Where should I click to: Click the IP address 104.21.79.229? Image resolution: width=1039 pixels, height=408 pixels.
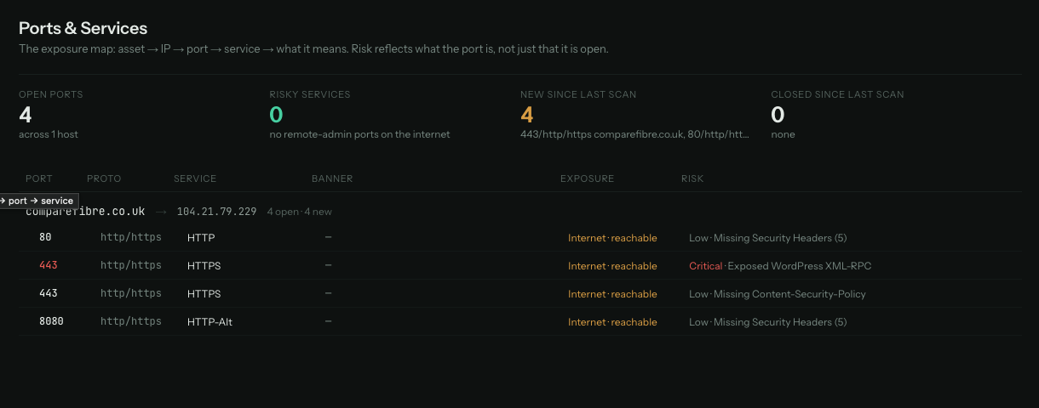coord(216,212)
